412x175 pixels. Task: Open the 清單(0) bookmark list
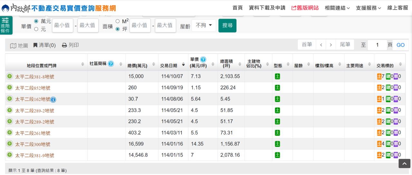click(35, 45)
